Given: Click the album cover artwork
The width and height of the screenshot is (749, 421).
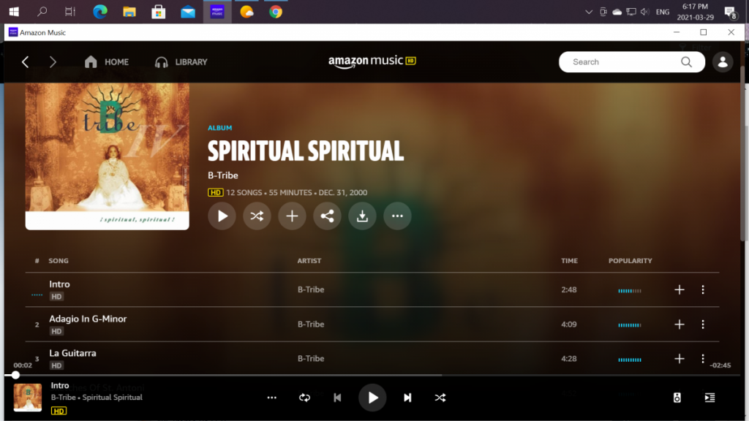Looking at the screenshot, I should [x=107, y=156].
